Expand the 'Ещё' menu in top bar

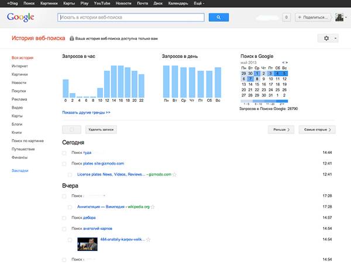pos(199,4)
